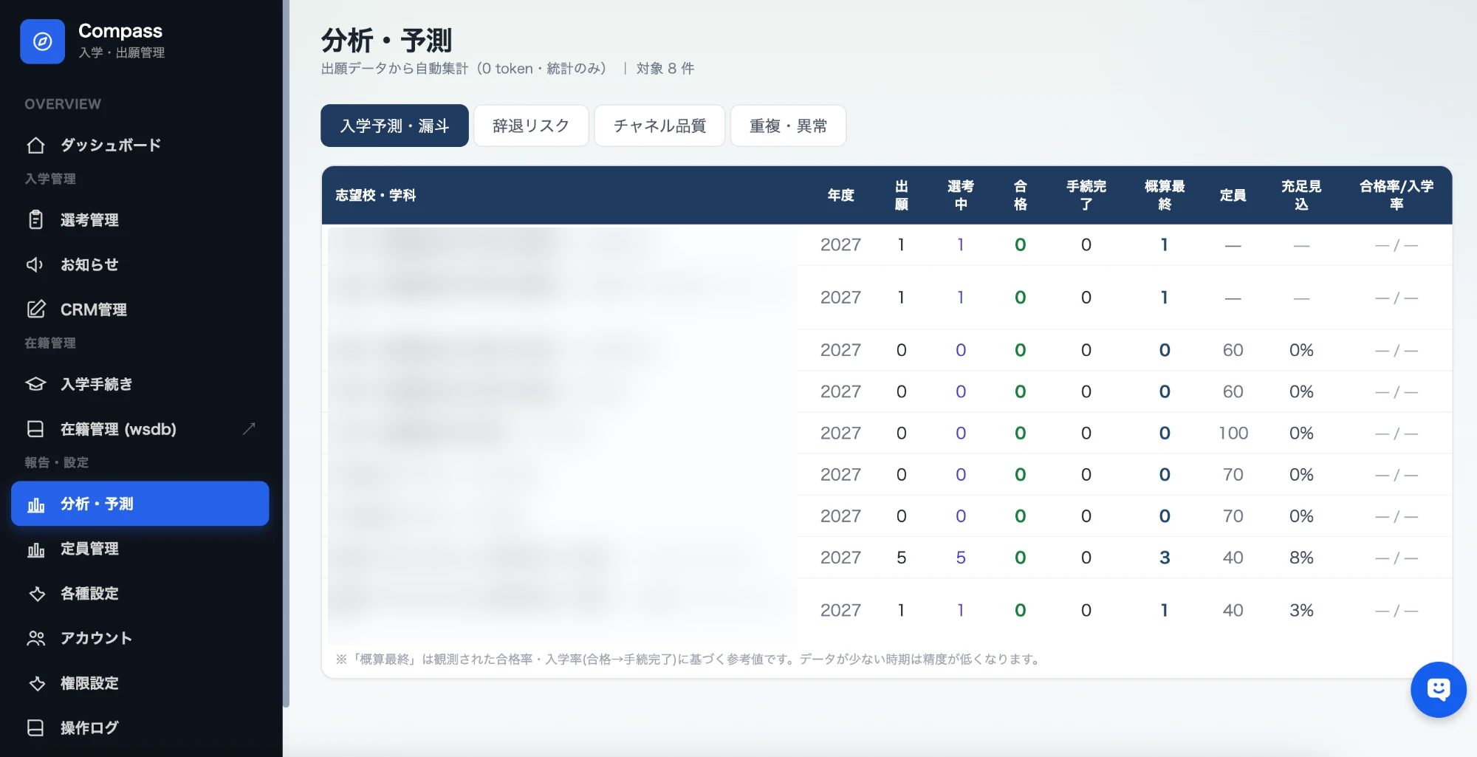Image resolution: width=1477 pixels, height=757 pixels.
Task: Click the 合格 column header
Action: click(1020, 195)
